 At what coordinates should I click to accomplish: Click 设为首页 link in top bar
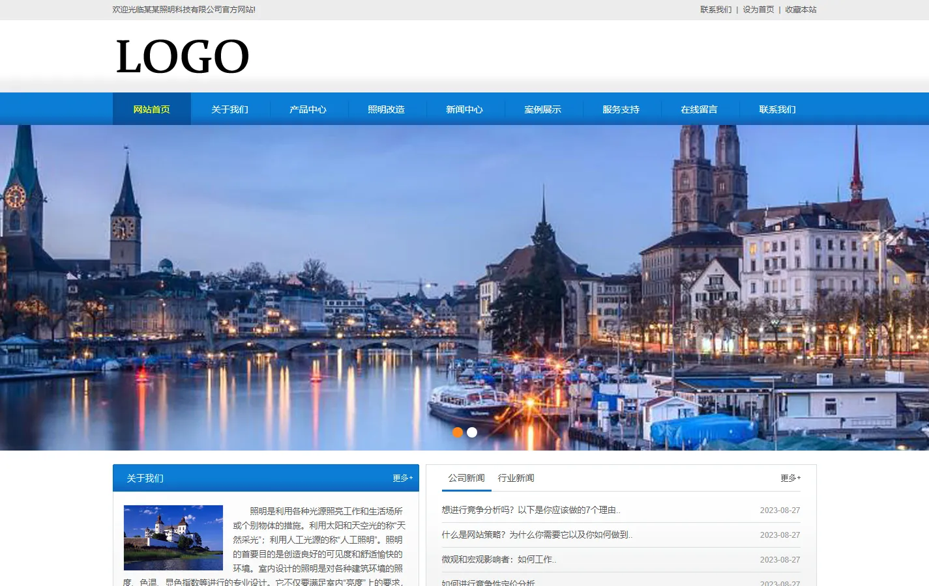point(758,10)
